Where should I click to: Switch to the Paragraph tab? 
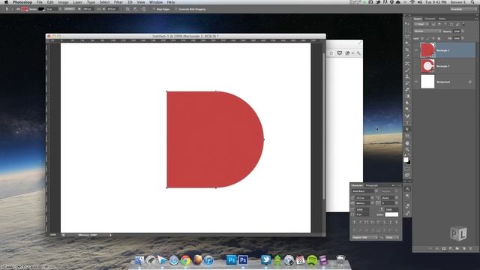click(372, 185)
